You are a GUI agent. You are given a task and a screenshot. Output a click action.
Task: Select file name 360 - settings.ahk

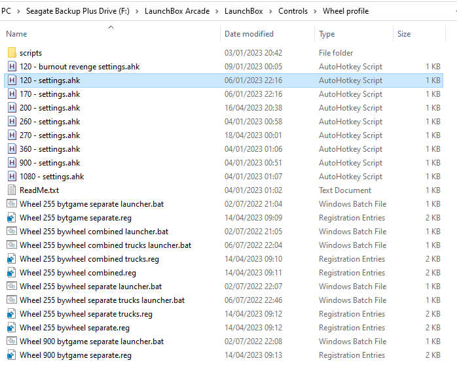(x=50, y=149)
